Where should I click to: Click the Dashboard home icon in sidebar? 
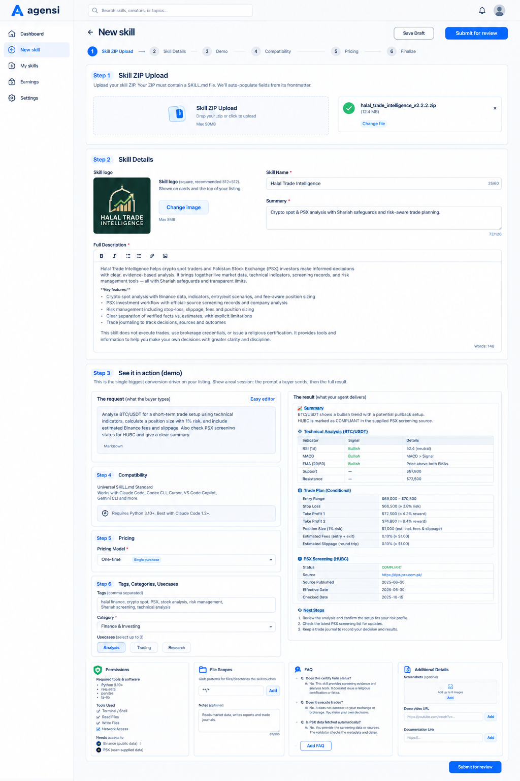pos(12,34)
